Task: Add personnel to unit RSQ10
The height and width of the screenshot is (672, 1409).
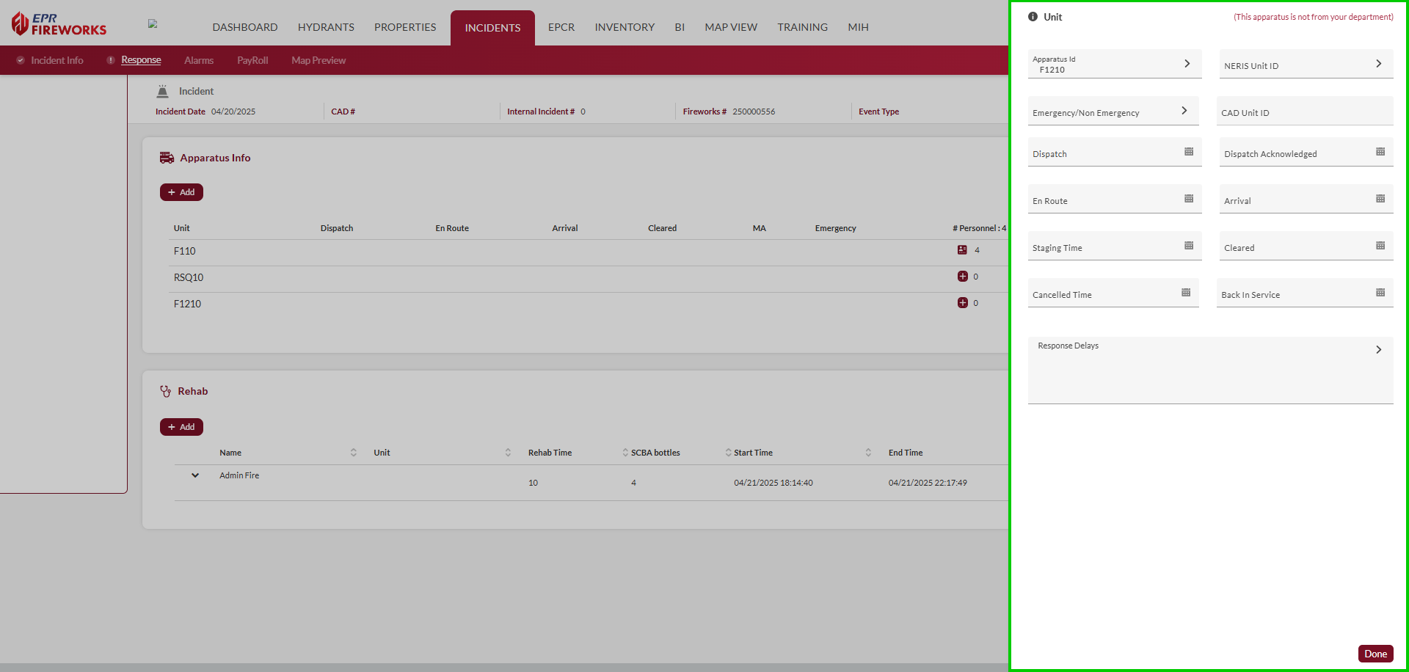Action: 962,277
